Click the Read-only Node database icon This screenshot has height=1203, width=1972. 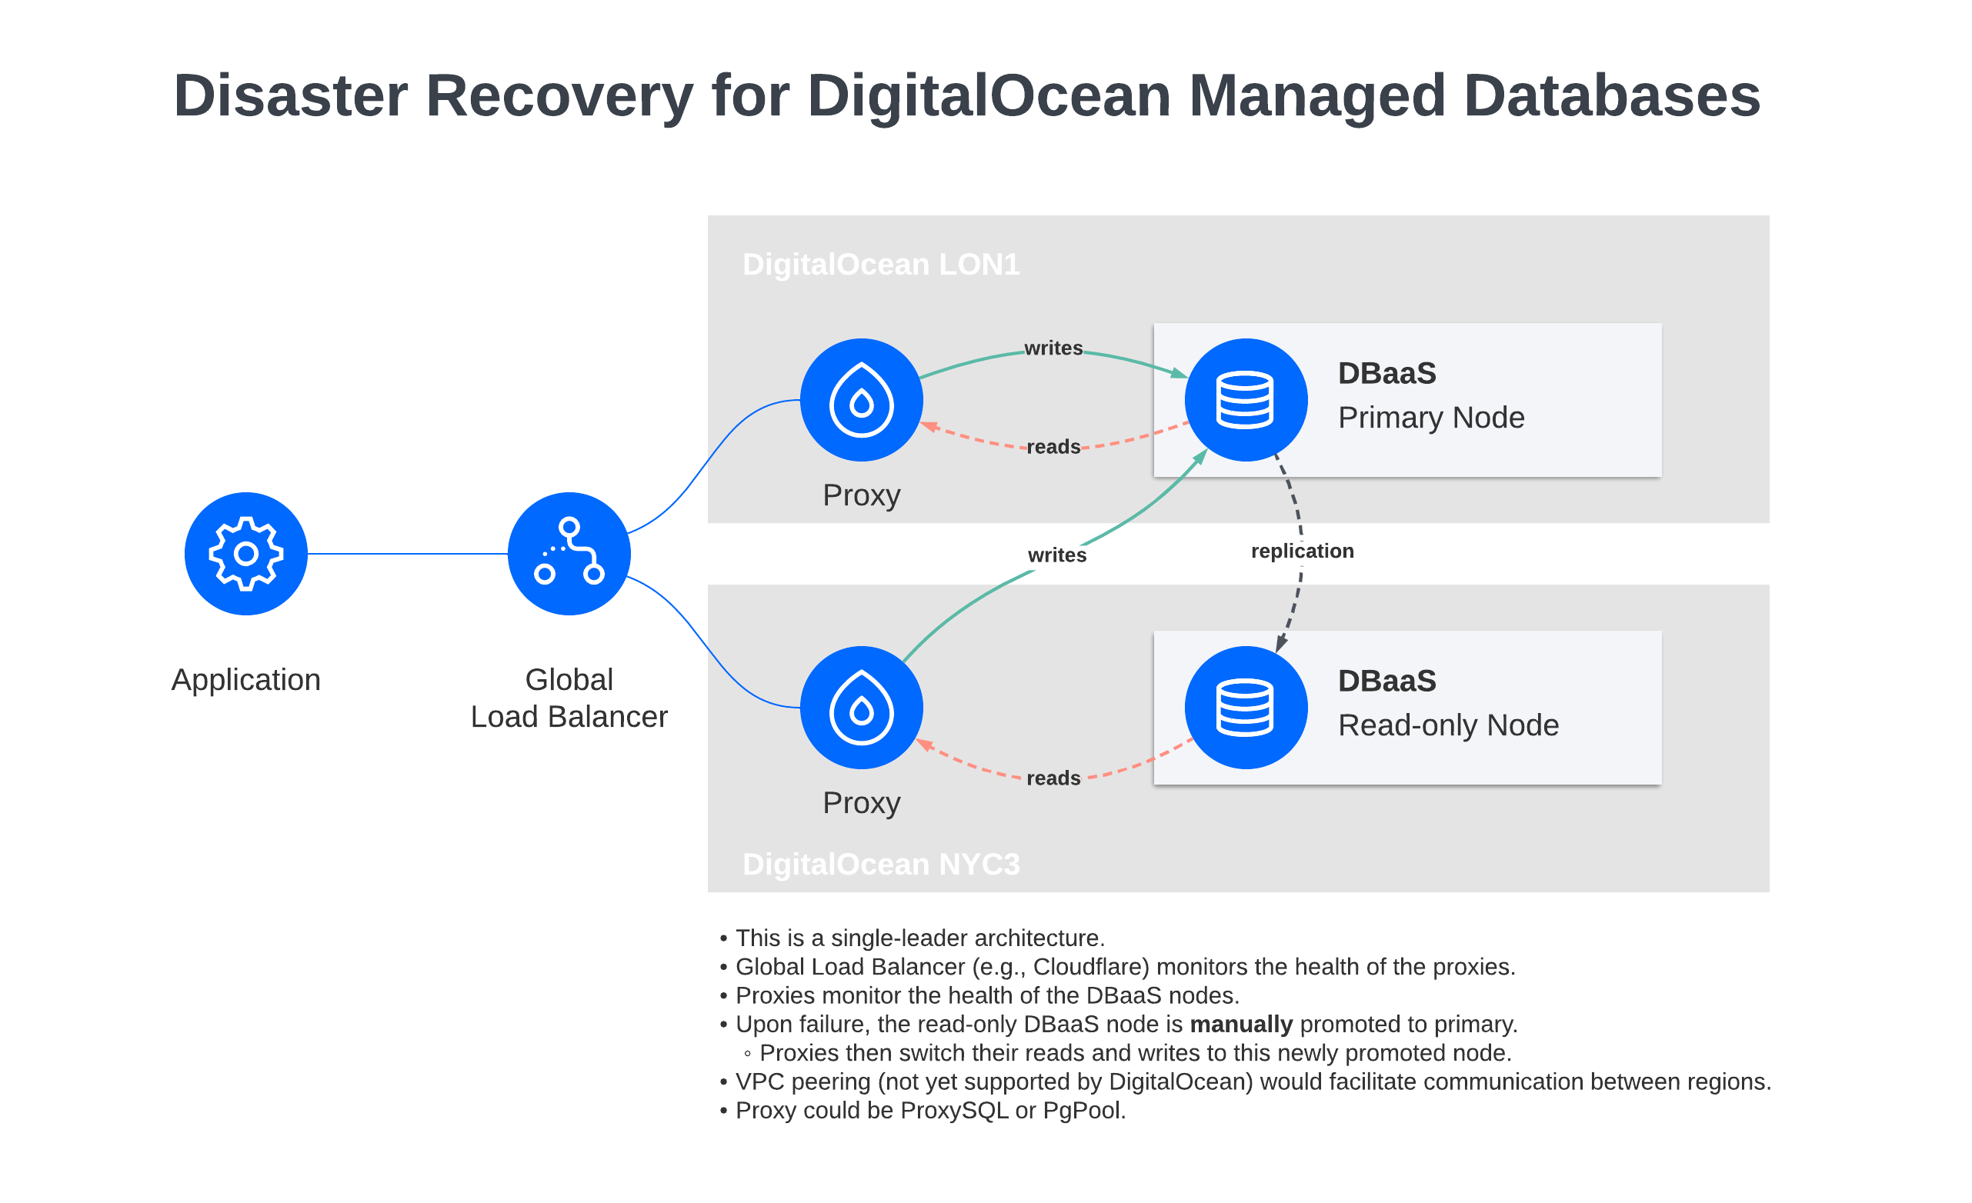point(1246,708)
